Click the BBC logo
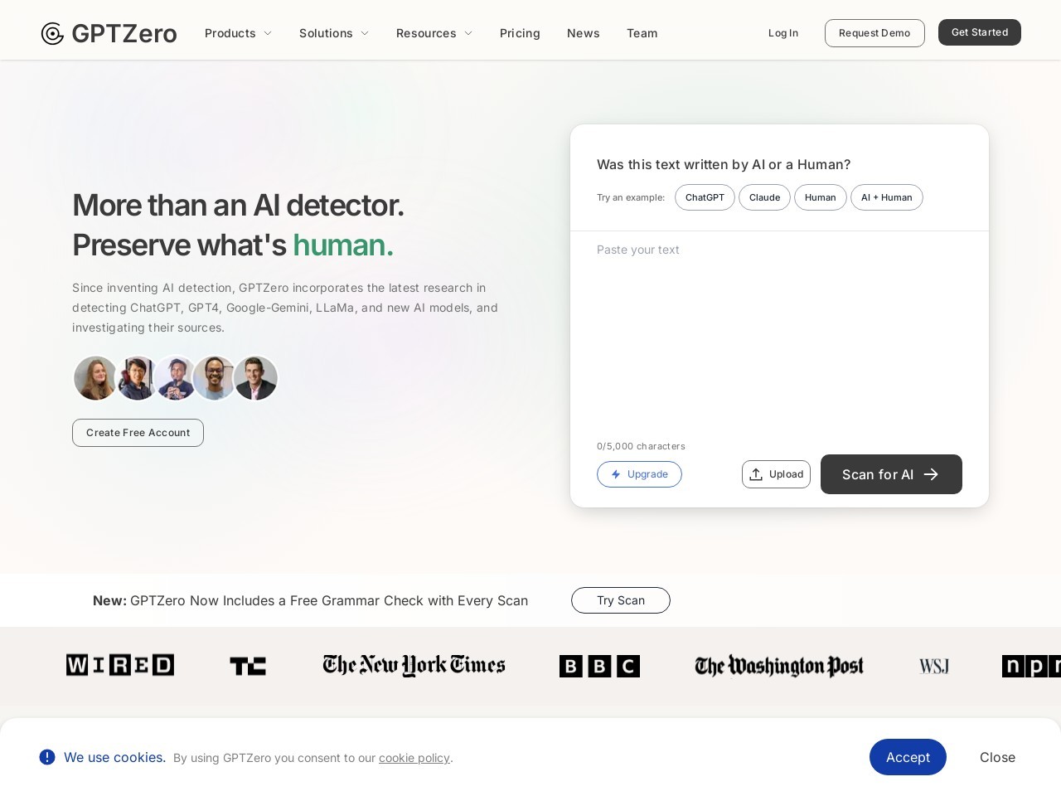The height and width of the screenshot is (796, 1061). pyautogui.click(x=599, y=666)
